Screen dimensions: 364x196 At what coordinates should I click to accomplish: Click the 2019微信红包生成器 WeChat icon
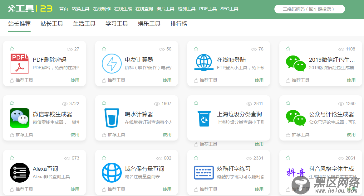[x=296, y=63]
